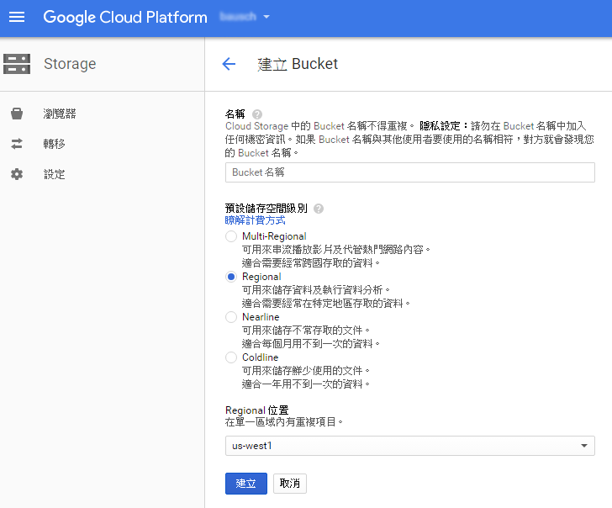Select the Regional storage class radio
The image size is (612, 508).
pos(231,277)
